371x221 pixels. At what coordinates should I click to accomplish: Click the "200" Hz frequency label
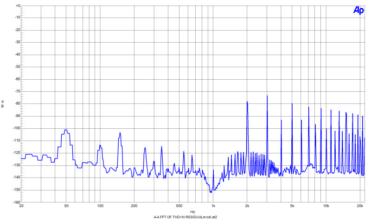tap(134, 206)
